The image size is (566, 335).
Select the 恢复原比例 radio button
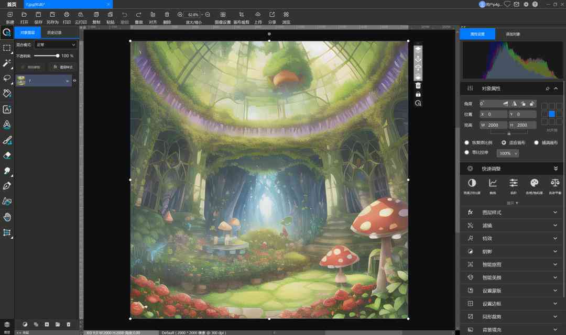(467, 143)
